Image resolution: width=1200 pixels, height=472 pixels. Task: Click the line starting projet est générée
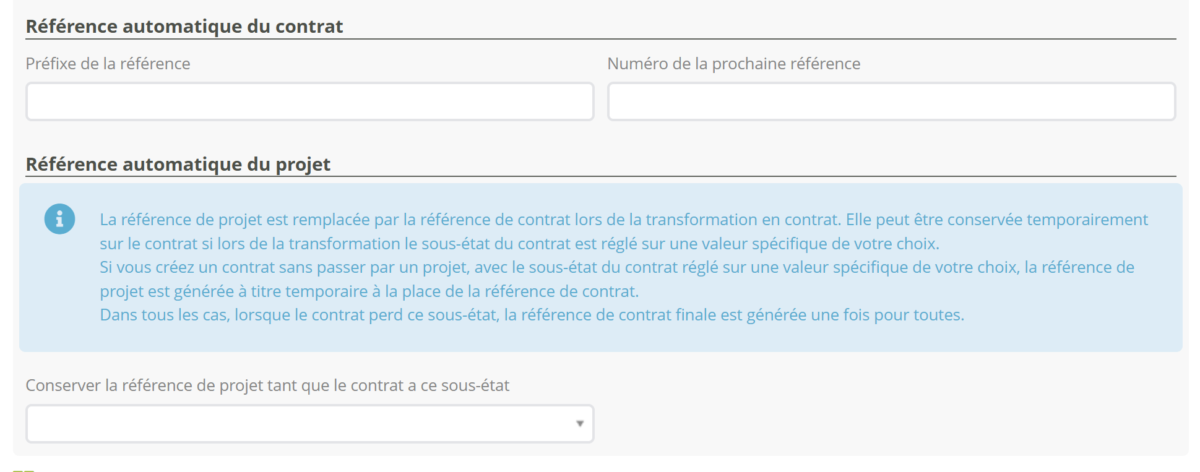tap(369, 291)
